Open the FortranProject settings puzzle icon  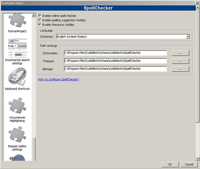point(17,21)
